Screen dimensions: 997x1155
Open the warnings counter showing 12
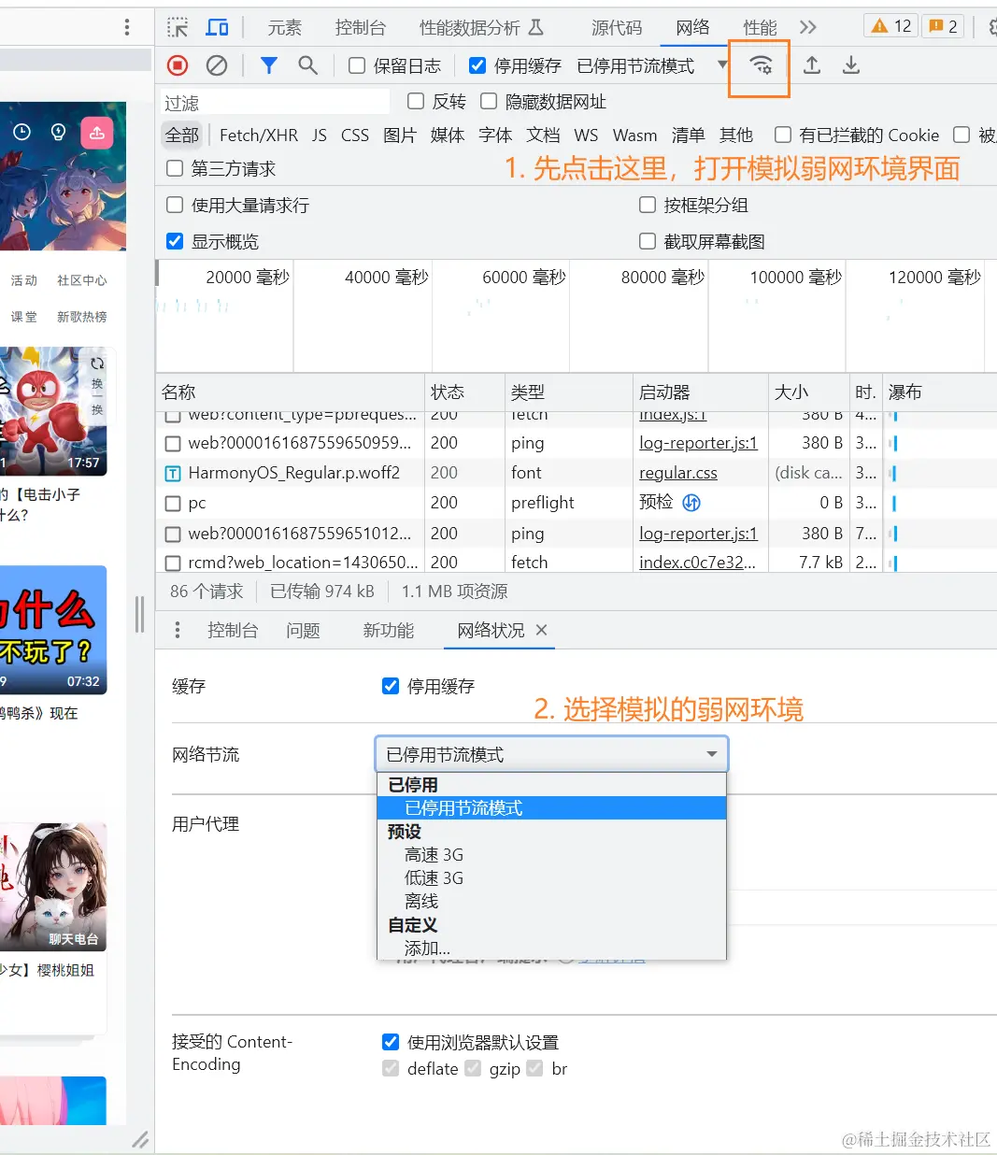point(891,26)
